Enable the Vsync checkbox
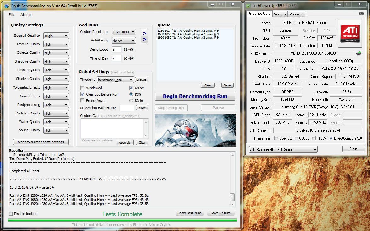370x231 pixels. tap(82, 101)
